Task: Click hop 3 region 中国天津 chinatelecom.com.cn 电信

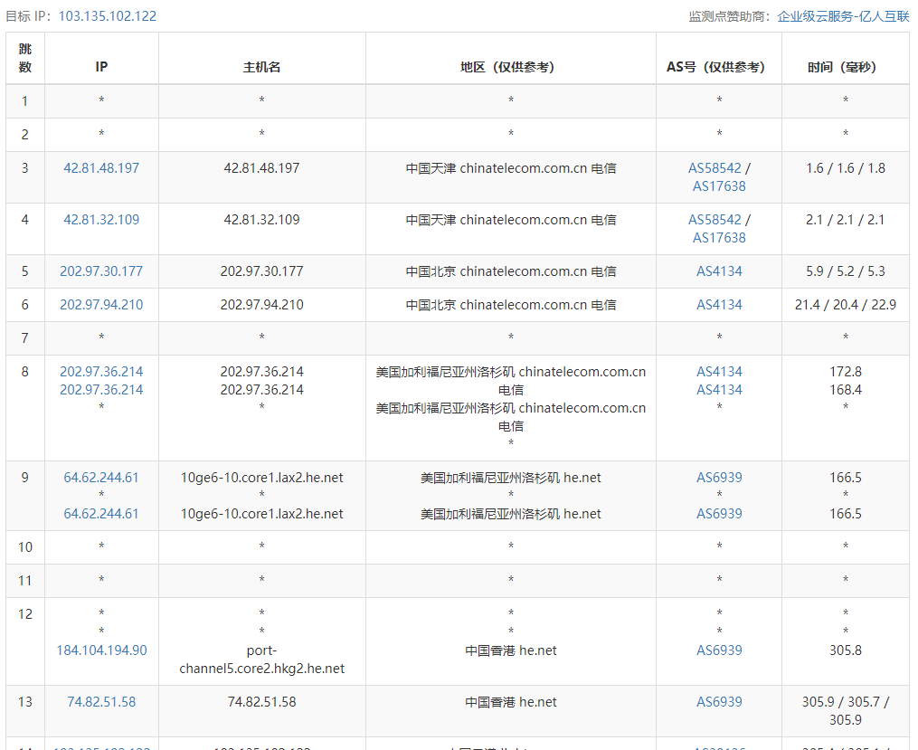Action: pos(510,168)
